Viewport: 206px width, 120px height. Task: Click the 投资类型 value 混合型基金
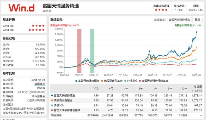click(38, 96)
